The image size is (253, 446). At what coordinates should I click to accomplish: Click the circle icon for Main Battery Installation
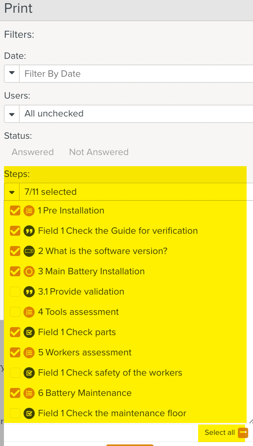pos(29,271)
